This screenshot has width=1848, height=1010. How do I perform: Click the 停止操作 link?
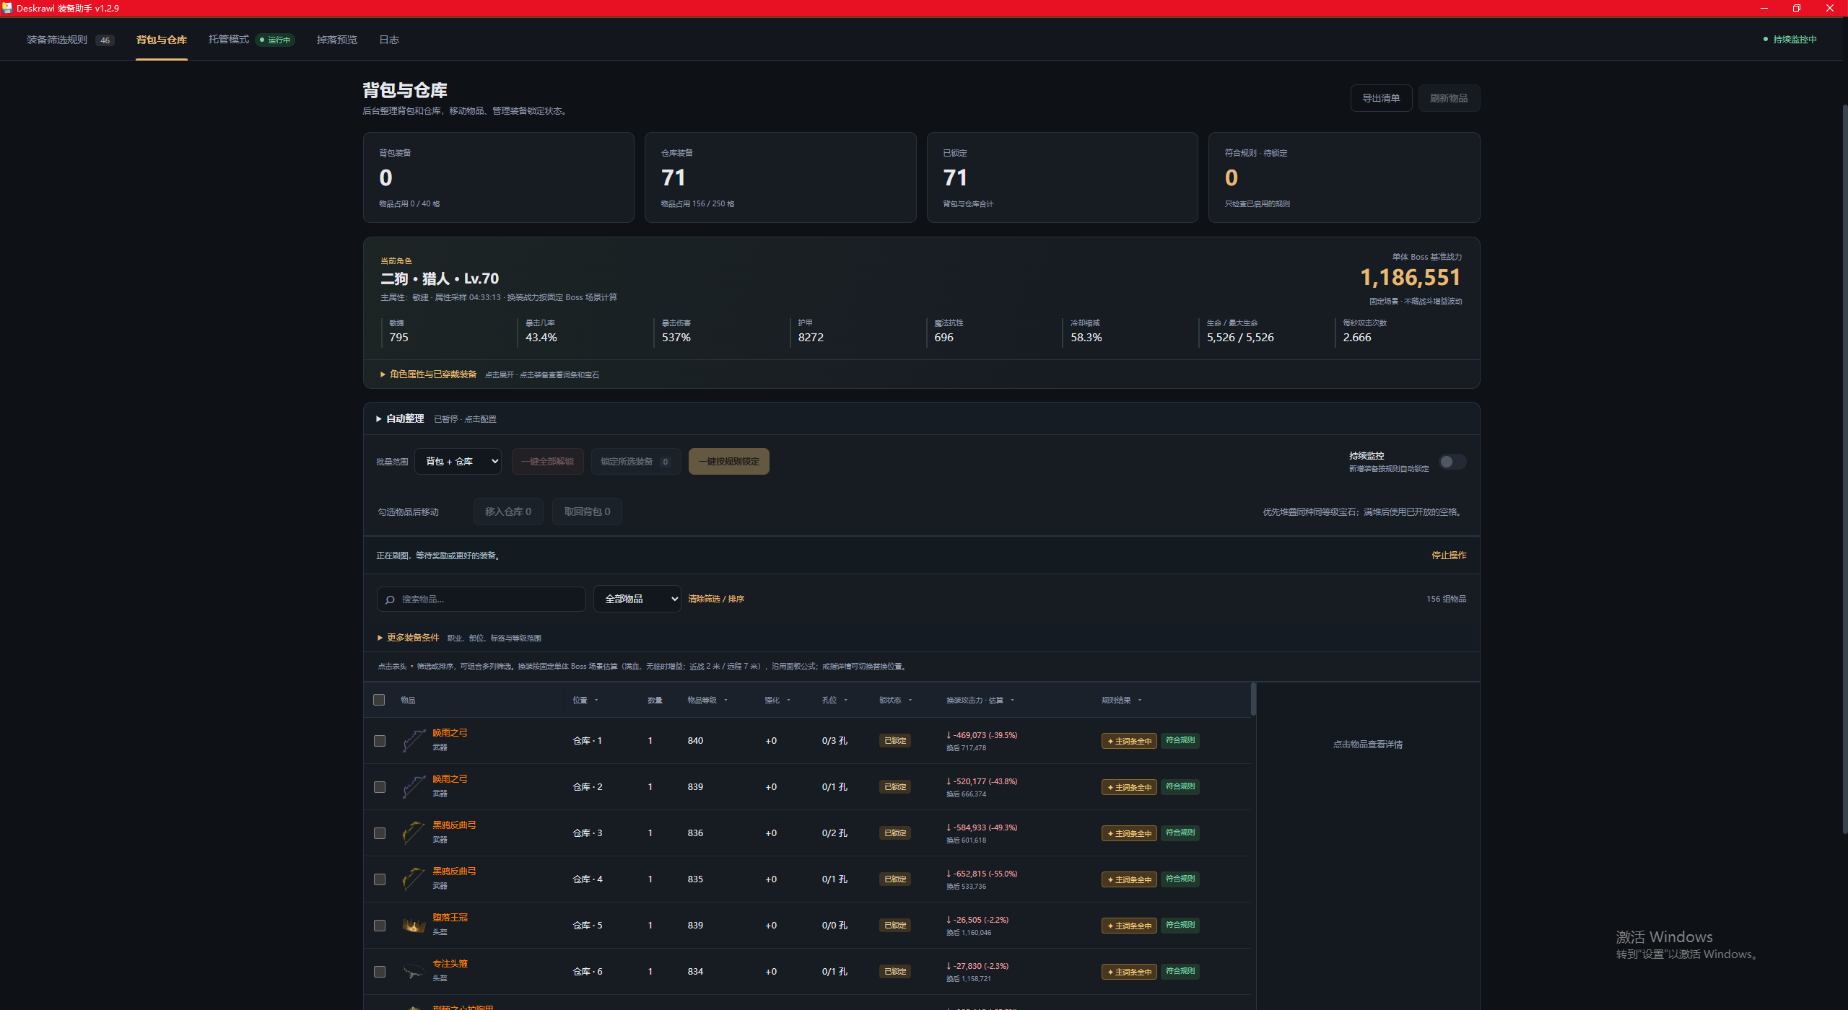(x=1449, y=555)
